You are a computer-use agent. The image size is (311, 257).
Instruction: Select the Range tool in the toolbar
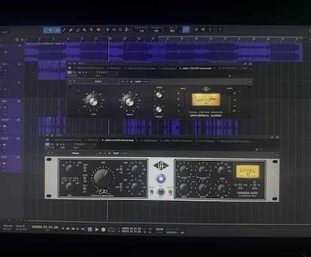[57, 30]
